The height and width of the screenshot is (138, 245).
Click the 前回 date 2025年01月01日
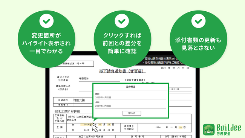pyautogui.click(x=103, y=97)
